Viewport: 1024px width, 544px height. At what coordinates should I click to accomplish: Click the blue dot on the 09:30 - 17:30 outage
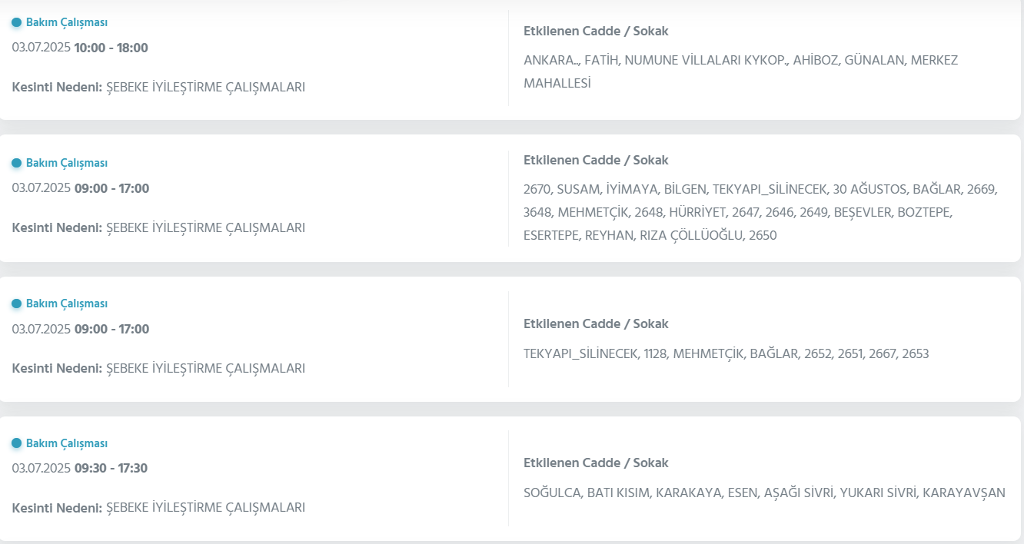click(x=17, y=443)
